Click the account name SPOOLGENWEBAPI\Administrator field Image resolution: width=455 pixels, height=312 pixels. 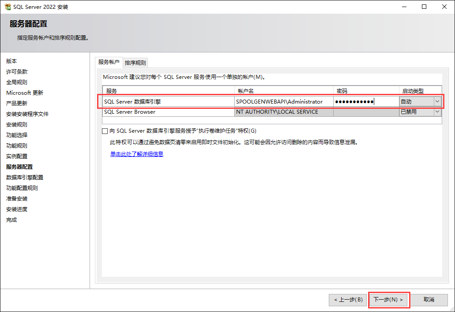283,102
